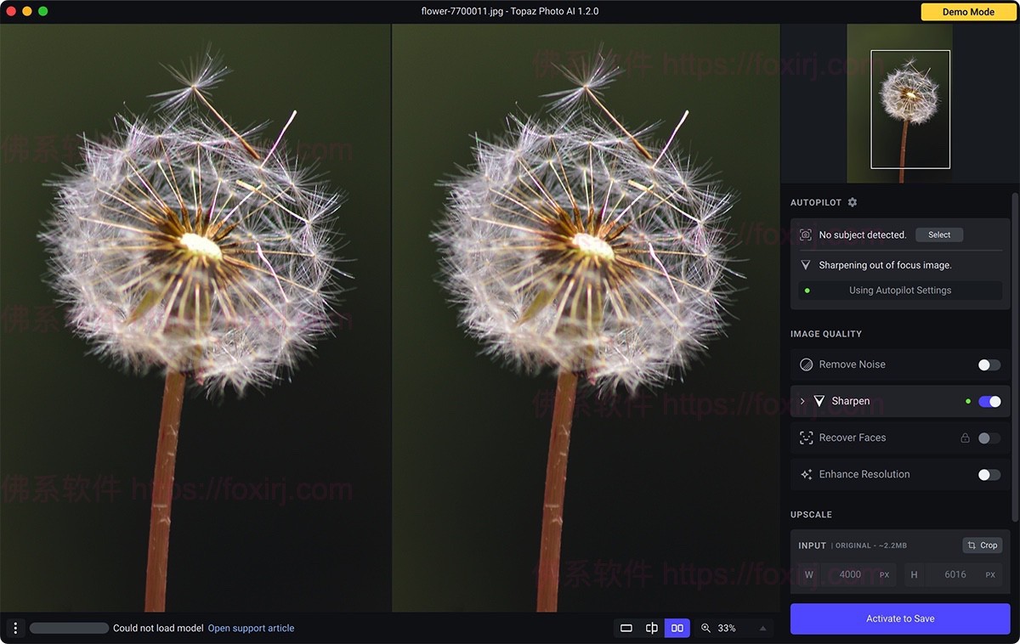Viewport: 1020px width, 644px height.
Task: Click the dandelion navigation thumbnail
Action: (909, 109)
